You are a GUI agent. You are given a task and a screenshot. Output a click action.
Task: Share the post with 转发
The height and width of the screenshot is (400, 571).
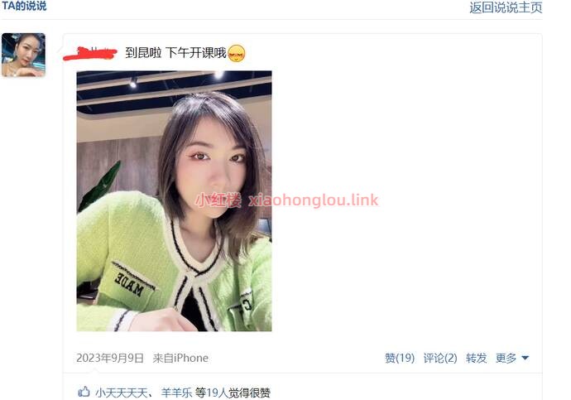point(476,358)
